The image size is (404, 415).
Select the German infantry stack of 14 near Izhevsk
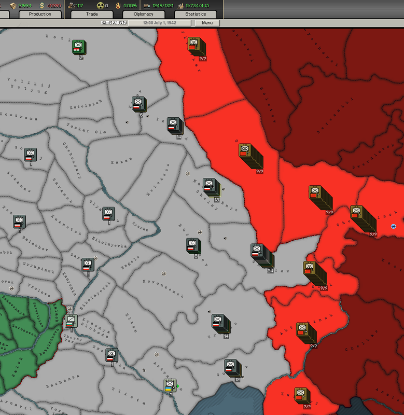tap(175, 126)
